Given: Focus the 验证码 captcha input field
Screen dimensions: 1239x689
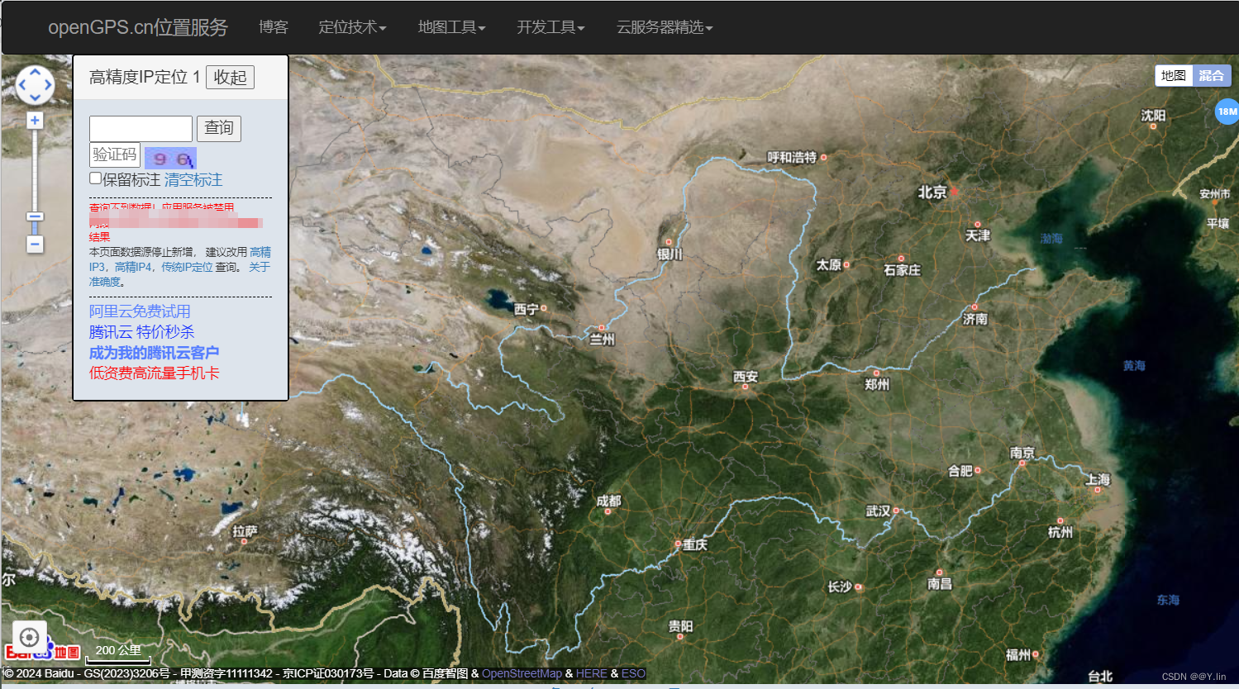Looking at the screenshot, I should coord(115,155).
